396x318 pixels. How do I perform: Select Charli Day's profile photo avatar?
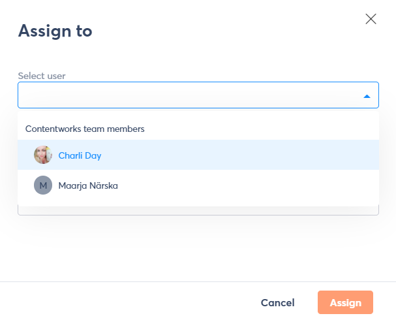[43, 155]
